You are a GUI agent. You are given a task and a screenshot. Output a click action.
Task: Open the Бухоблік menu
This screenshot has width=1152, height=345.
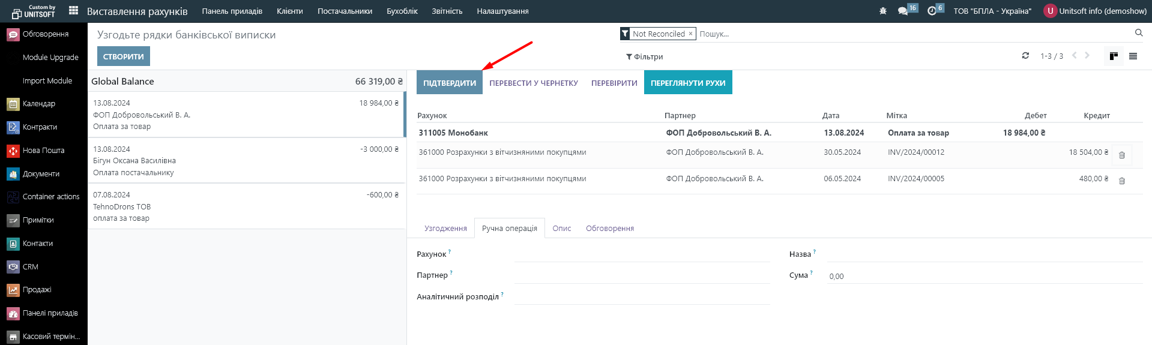point(402,11)
